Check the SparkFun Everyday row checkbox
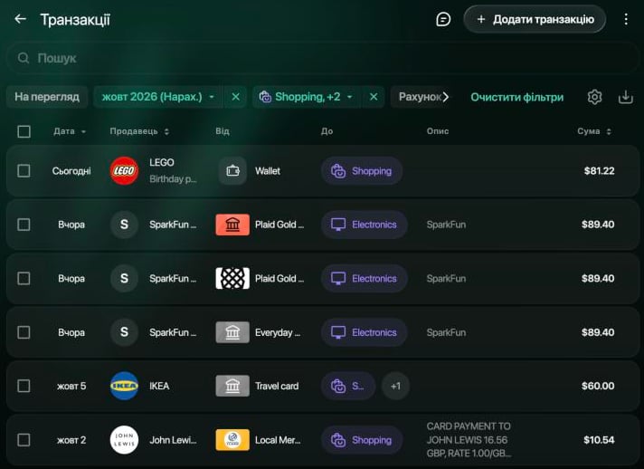The image size is (644, 469). coord(24,332)
